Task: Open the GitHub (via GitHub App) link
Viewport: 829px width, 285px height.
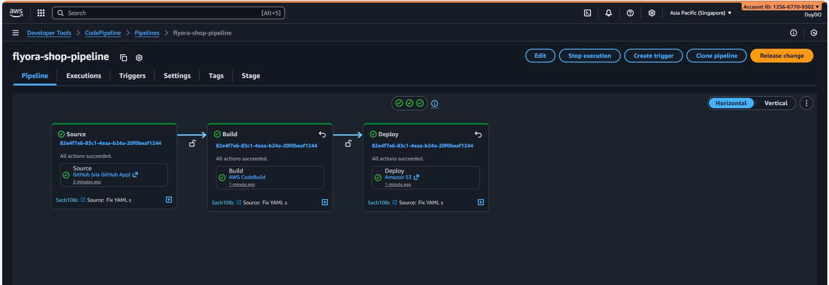Action: pyautogui.click(x=105, y=175)
